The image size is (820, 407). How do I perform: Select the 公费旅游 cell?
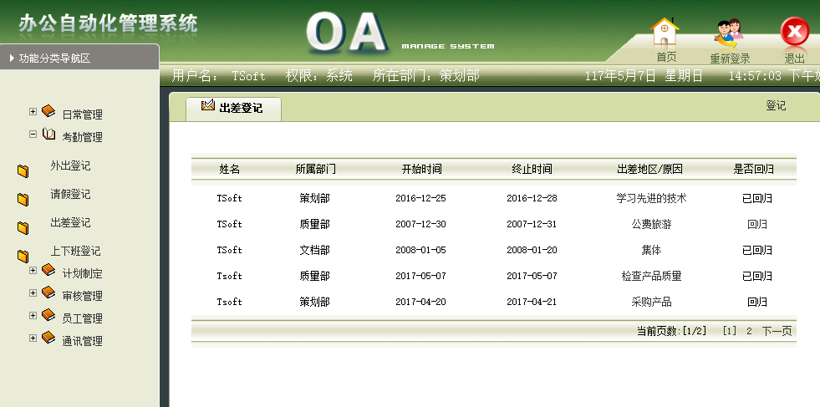click(652, 225)
